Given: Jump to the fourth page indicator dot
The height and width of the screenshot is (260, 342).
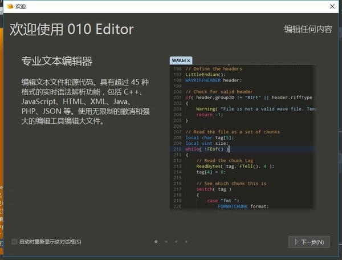Looking at the screenshot, I should tap(186, 241).
